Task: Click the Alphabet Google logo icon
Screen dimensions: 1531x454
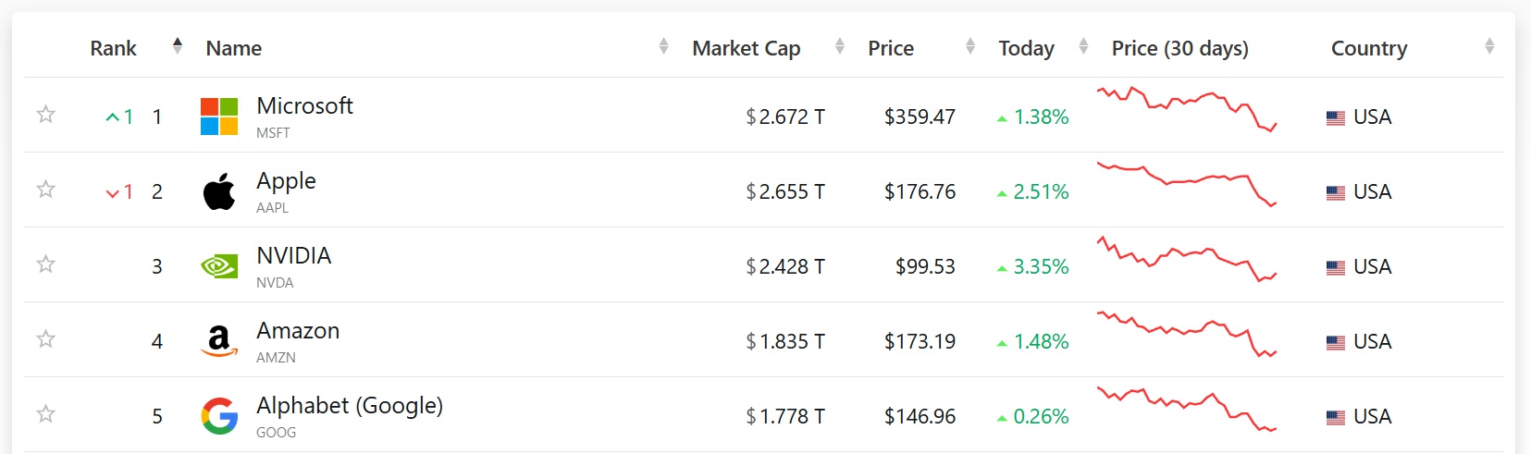Action: [219, 416]
